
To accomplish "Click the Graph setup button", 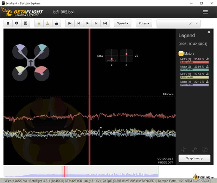I will (x=194, y=158).
